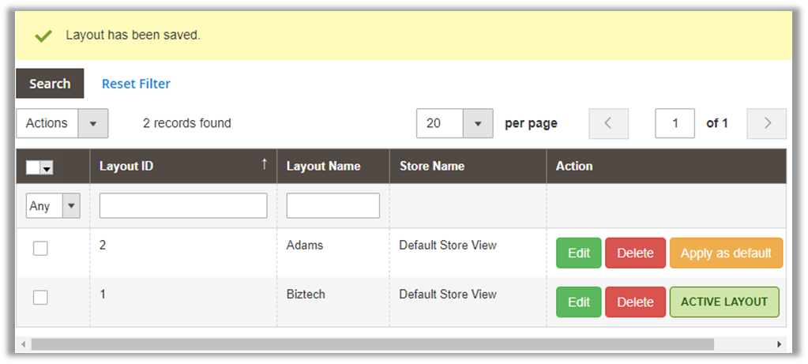Viewport: 808px width, 364px height.
Task: Tick the checkbox for Biztech layout row
Action: 40,298
